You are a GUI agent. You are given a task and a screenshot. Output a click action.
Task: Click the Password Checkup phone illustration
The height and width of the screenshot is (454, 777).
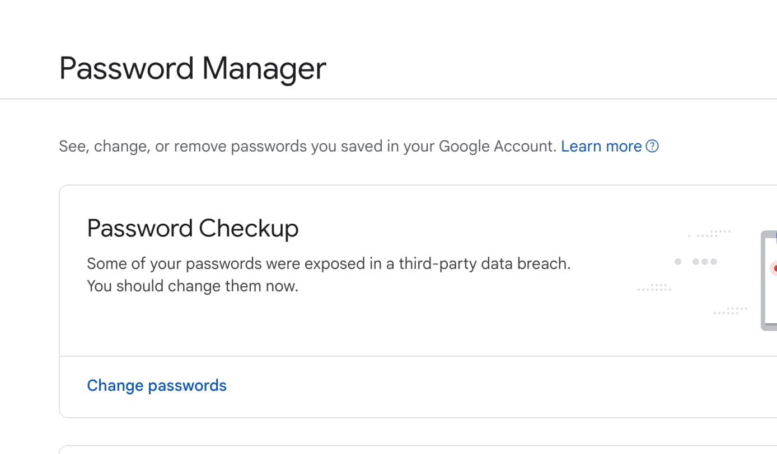point(770,280)
